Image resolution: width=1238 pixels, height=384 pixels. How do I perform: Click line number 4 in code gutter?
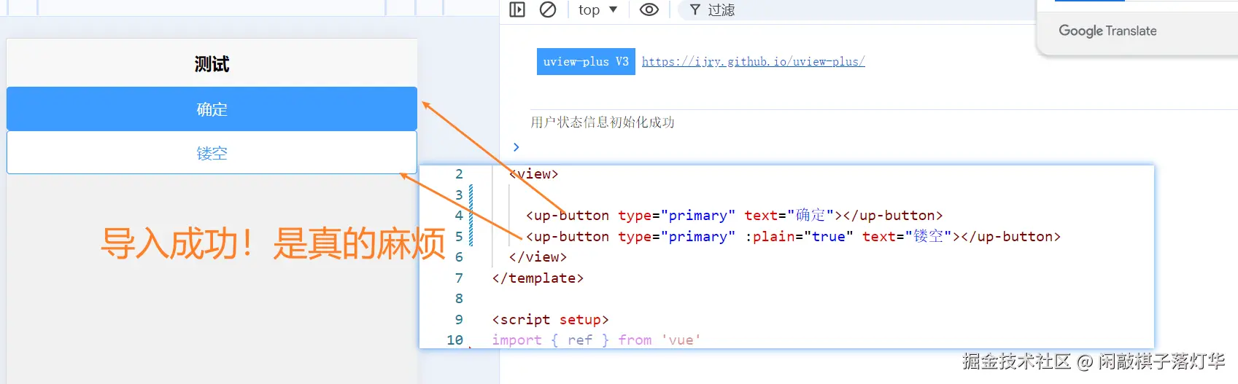(x=459, y=216)
